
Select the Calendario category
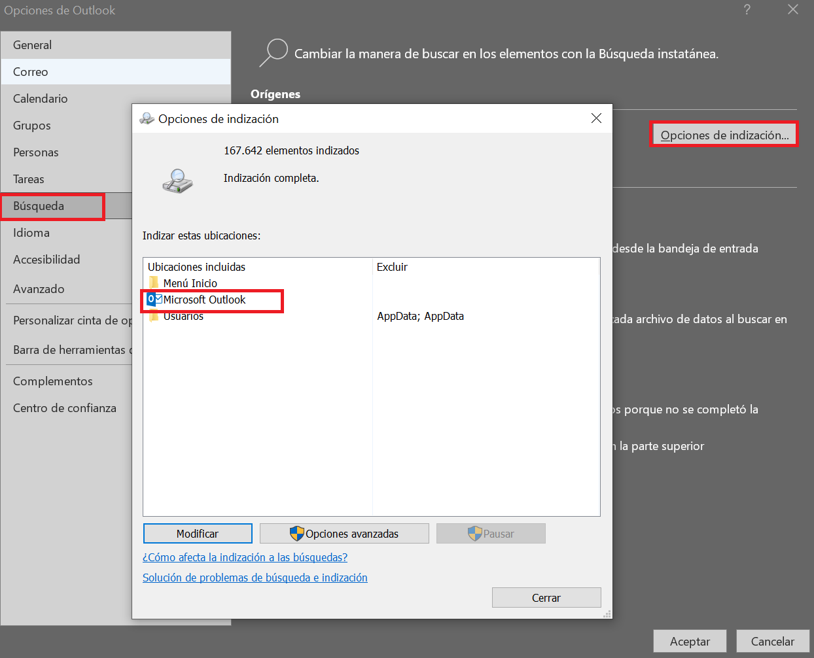pos(41,99)
